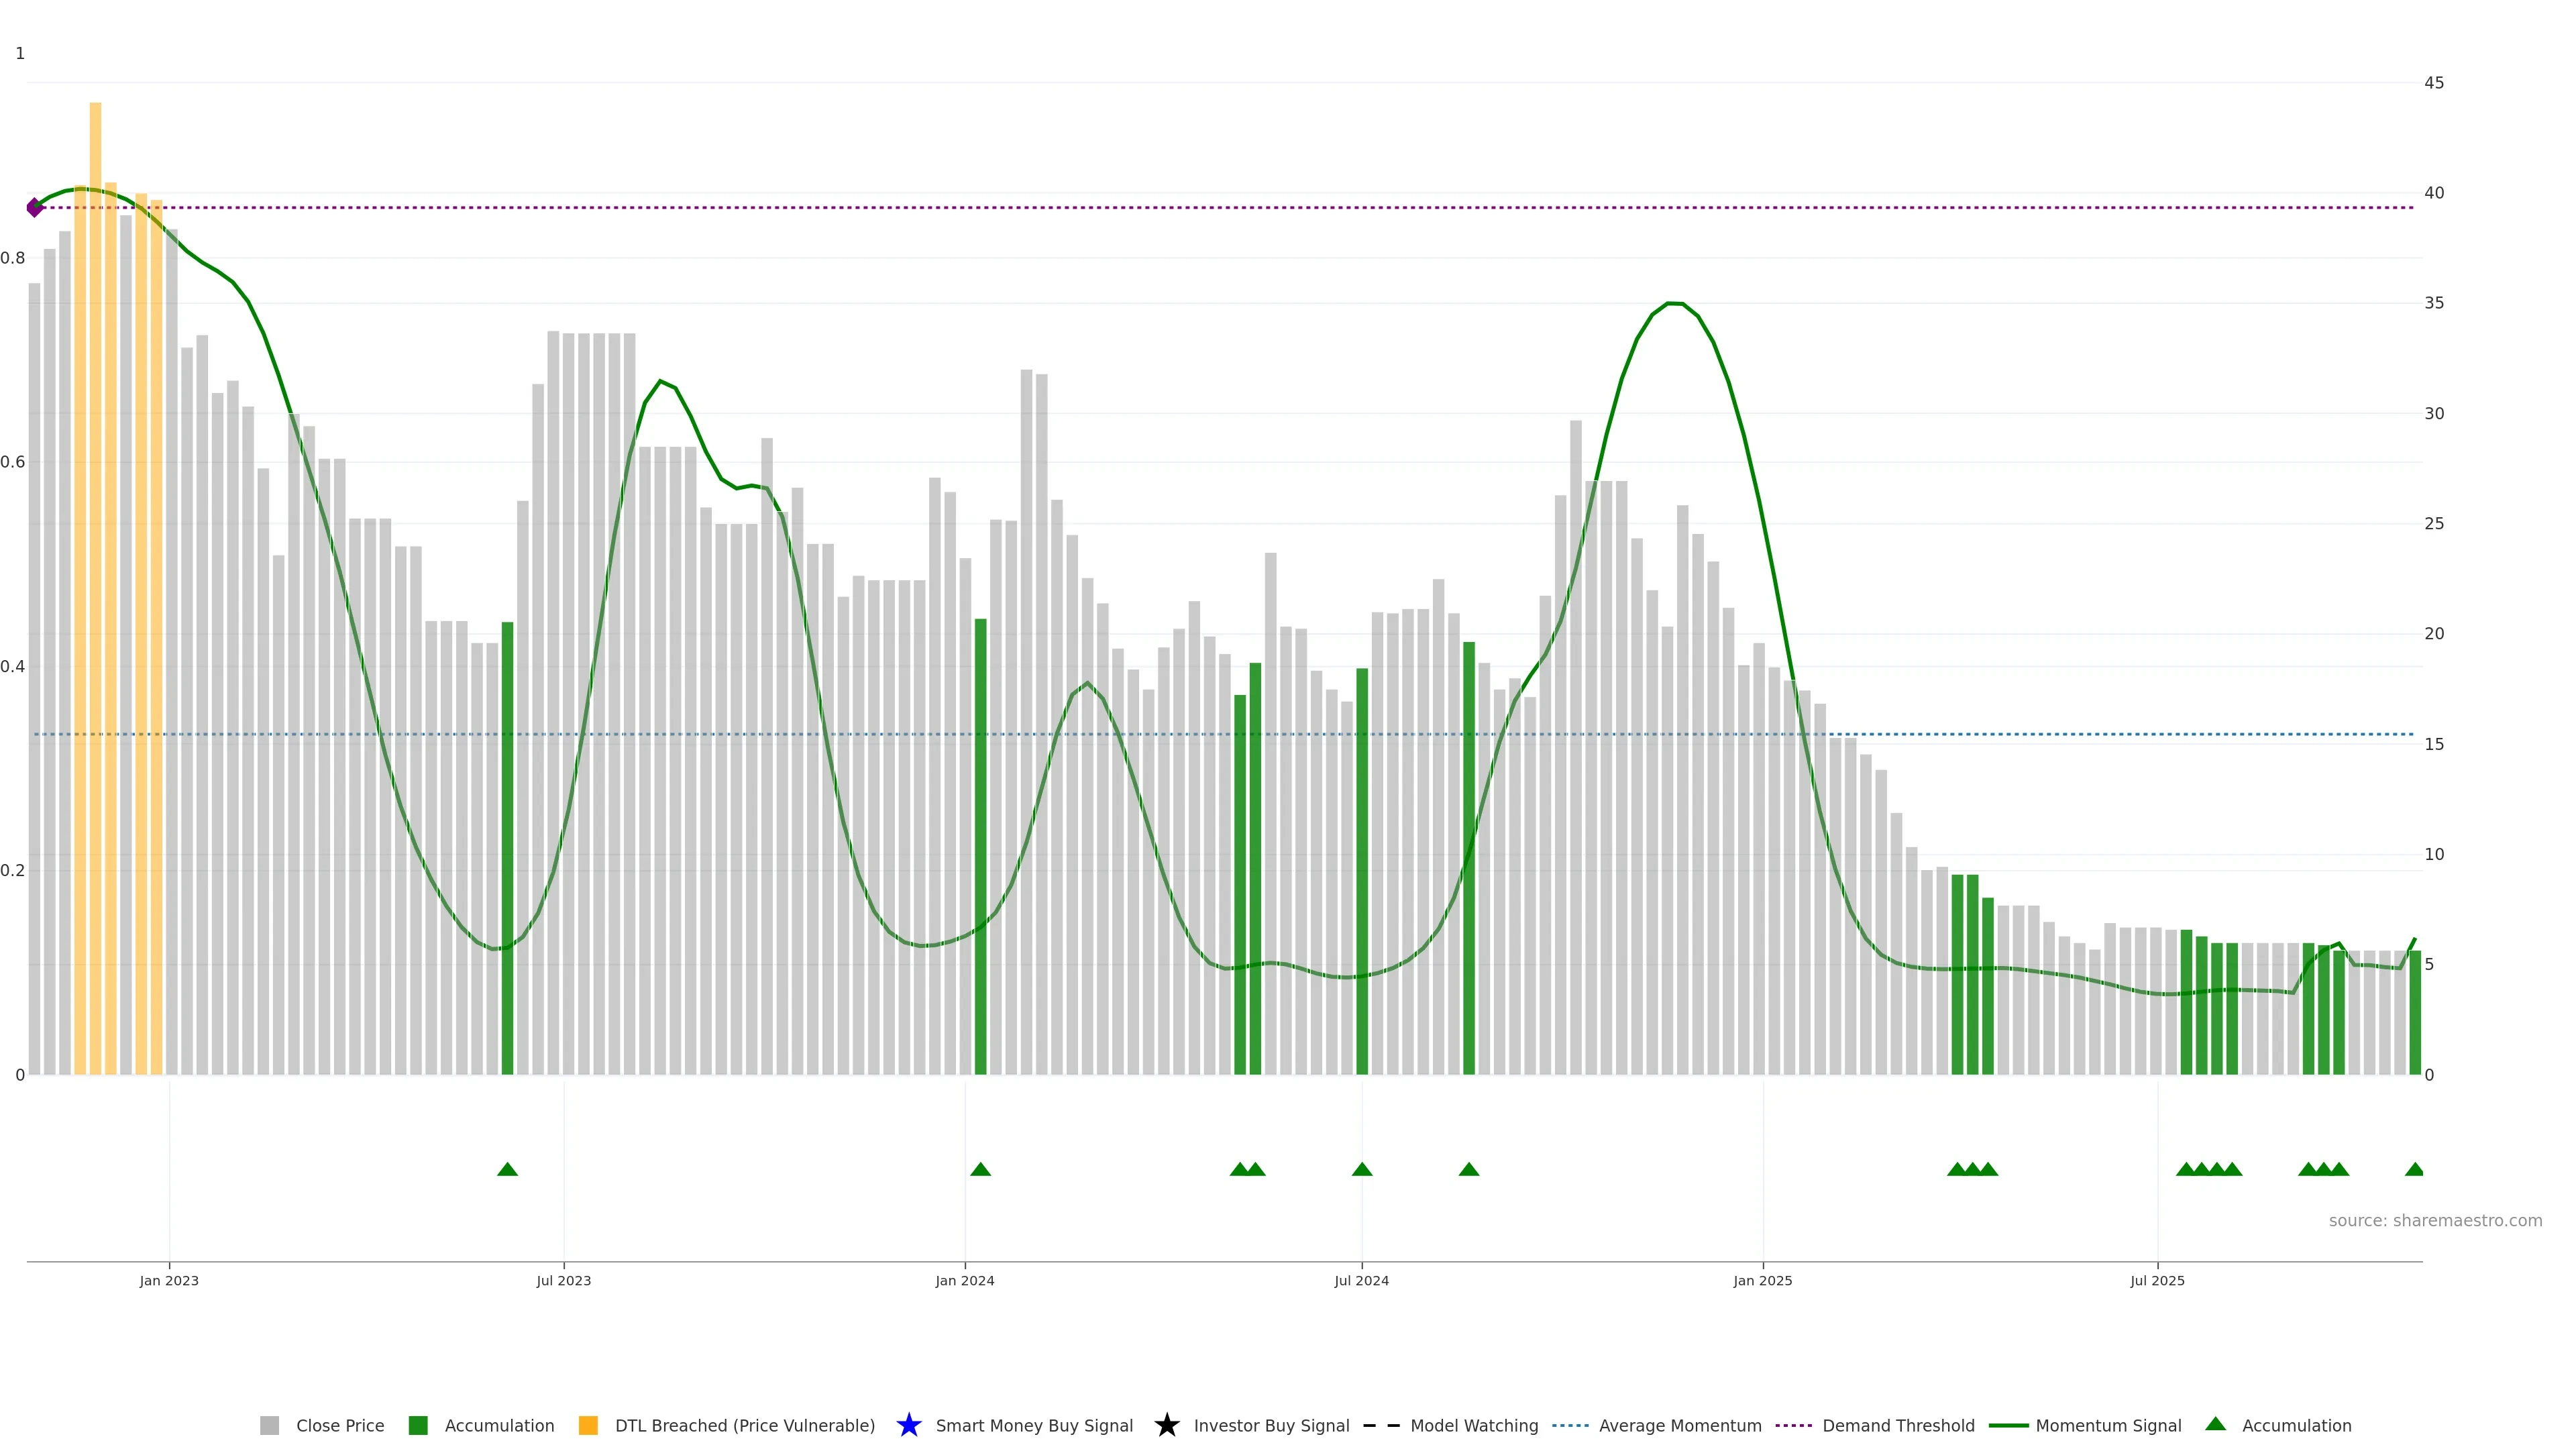Click the gray Close Price legend swatch
Viewport: 2576px width, 1449px height.
click(x=269, y=1425)
